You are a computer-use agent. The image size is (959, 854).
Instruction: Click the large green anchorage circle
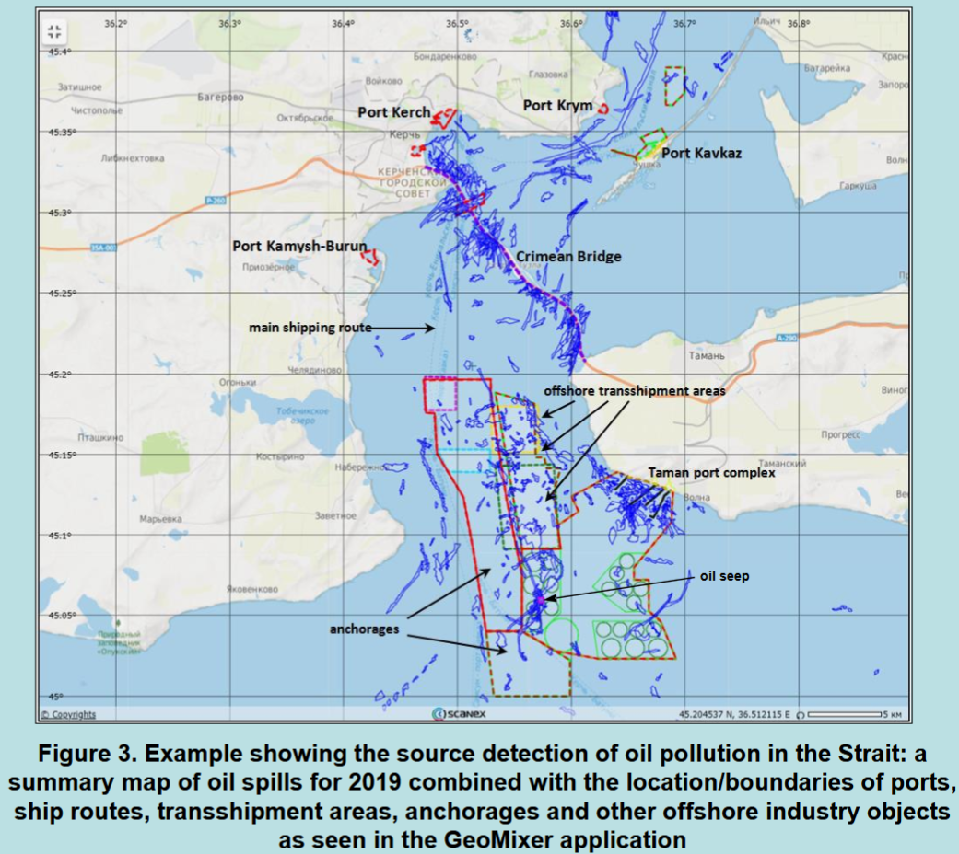pos(561,635)
